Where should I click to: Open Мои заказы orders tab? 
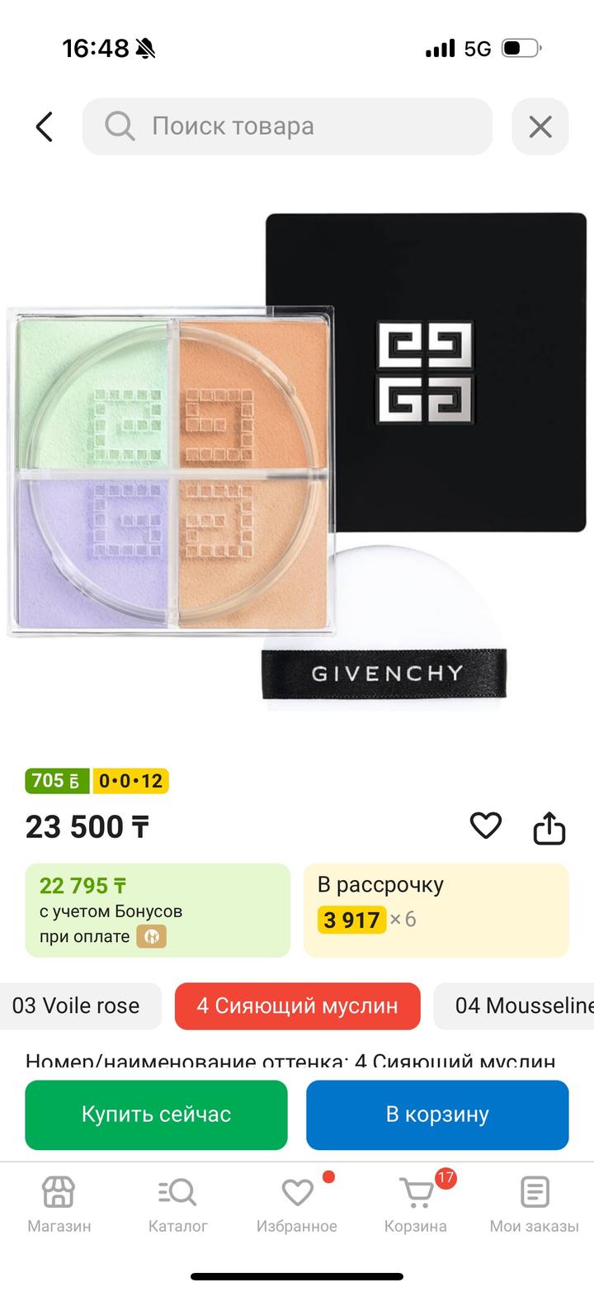coord(534,1204)
